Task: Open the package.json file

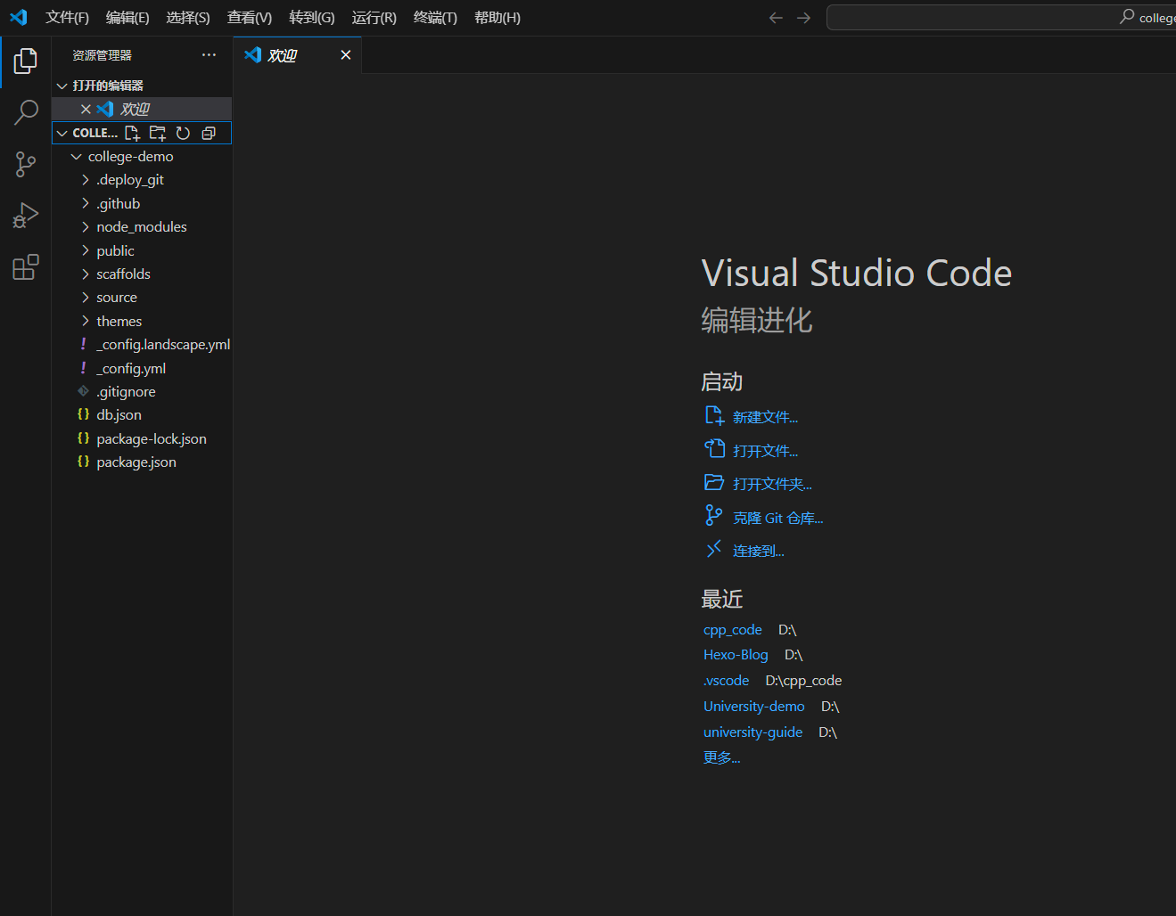Action: coord(136,462)
